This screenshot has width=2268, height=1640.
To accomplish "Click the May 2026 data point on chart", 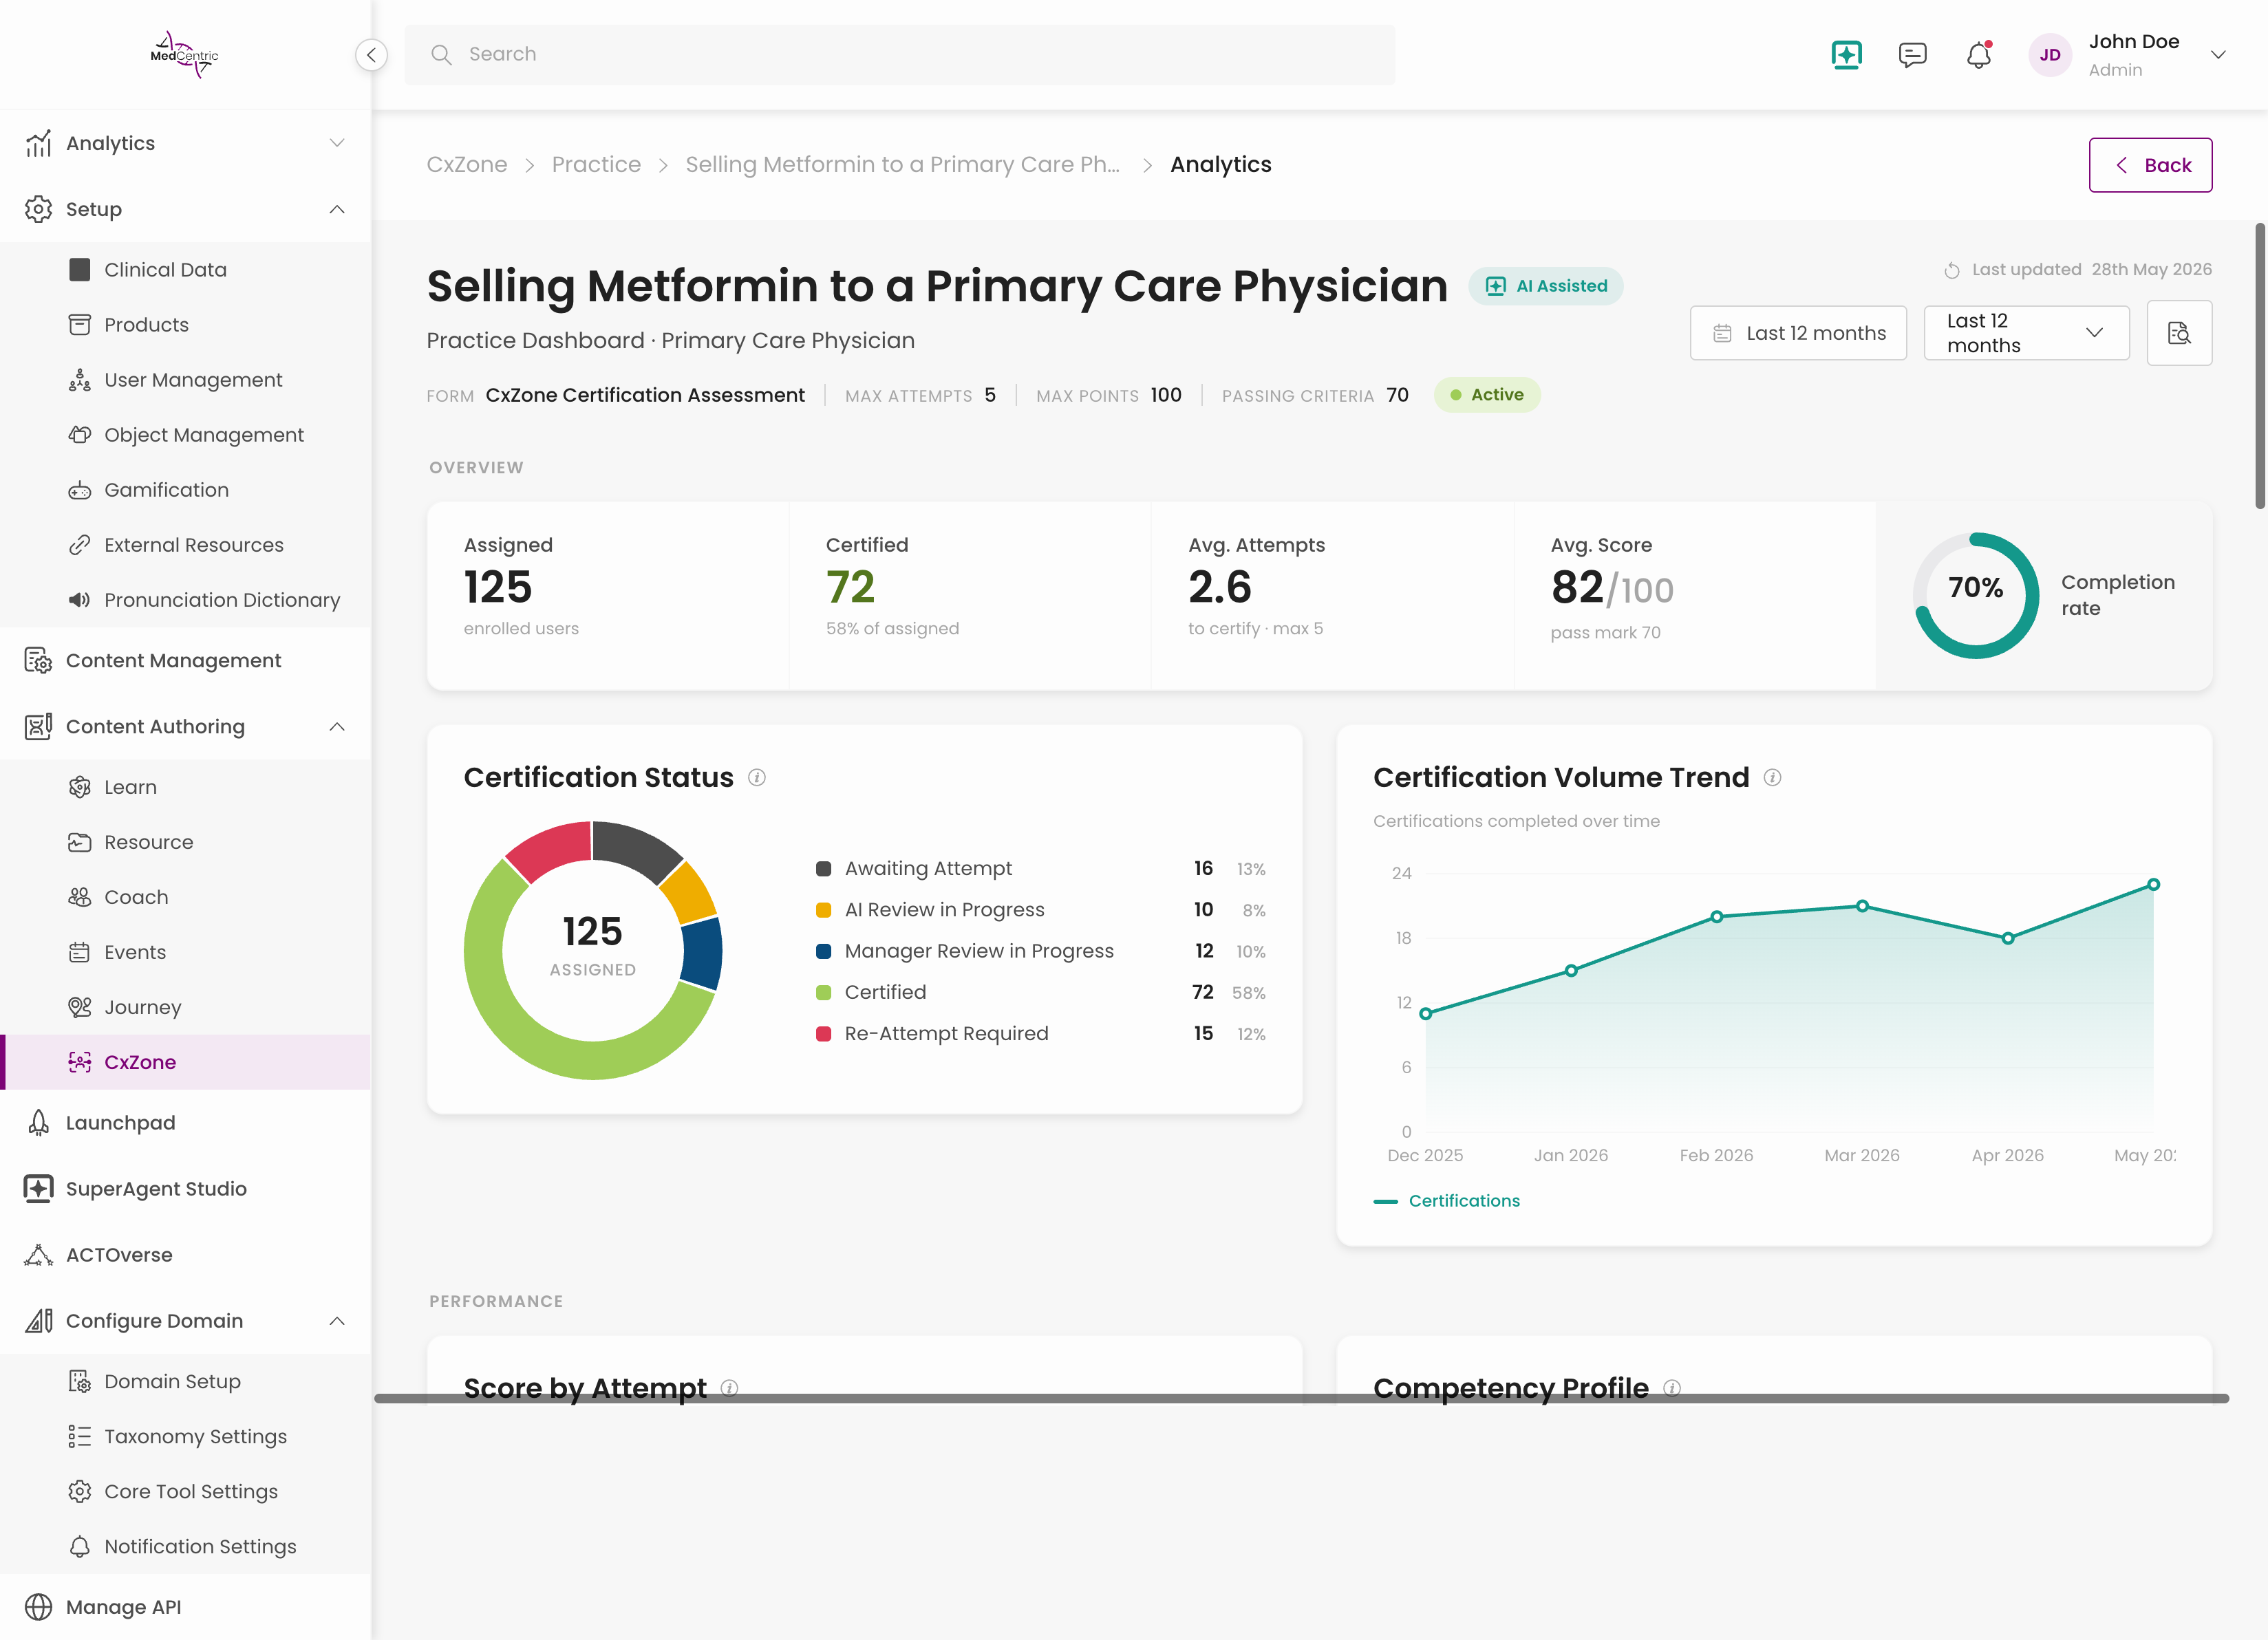I will click(x=2153, y=885).
